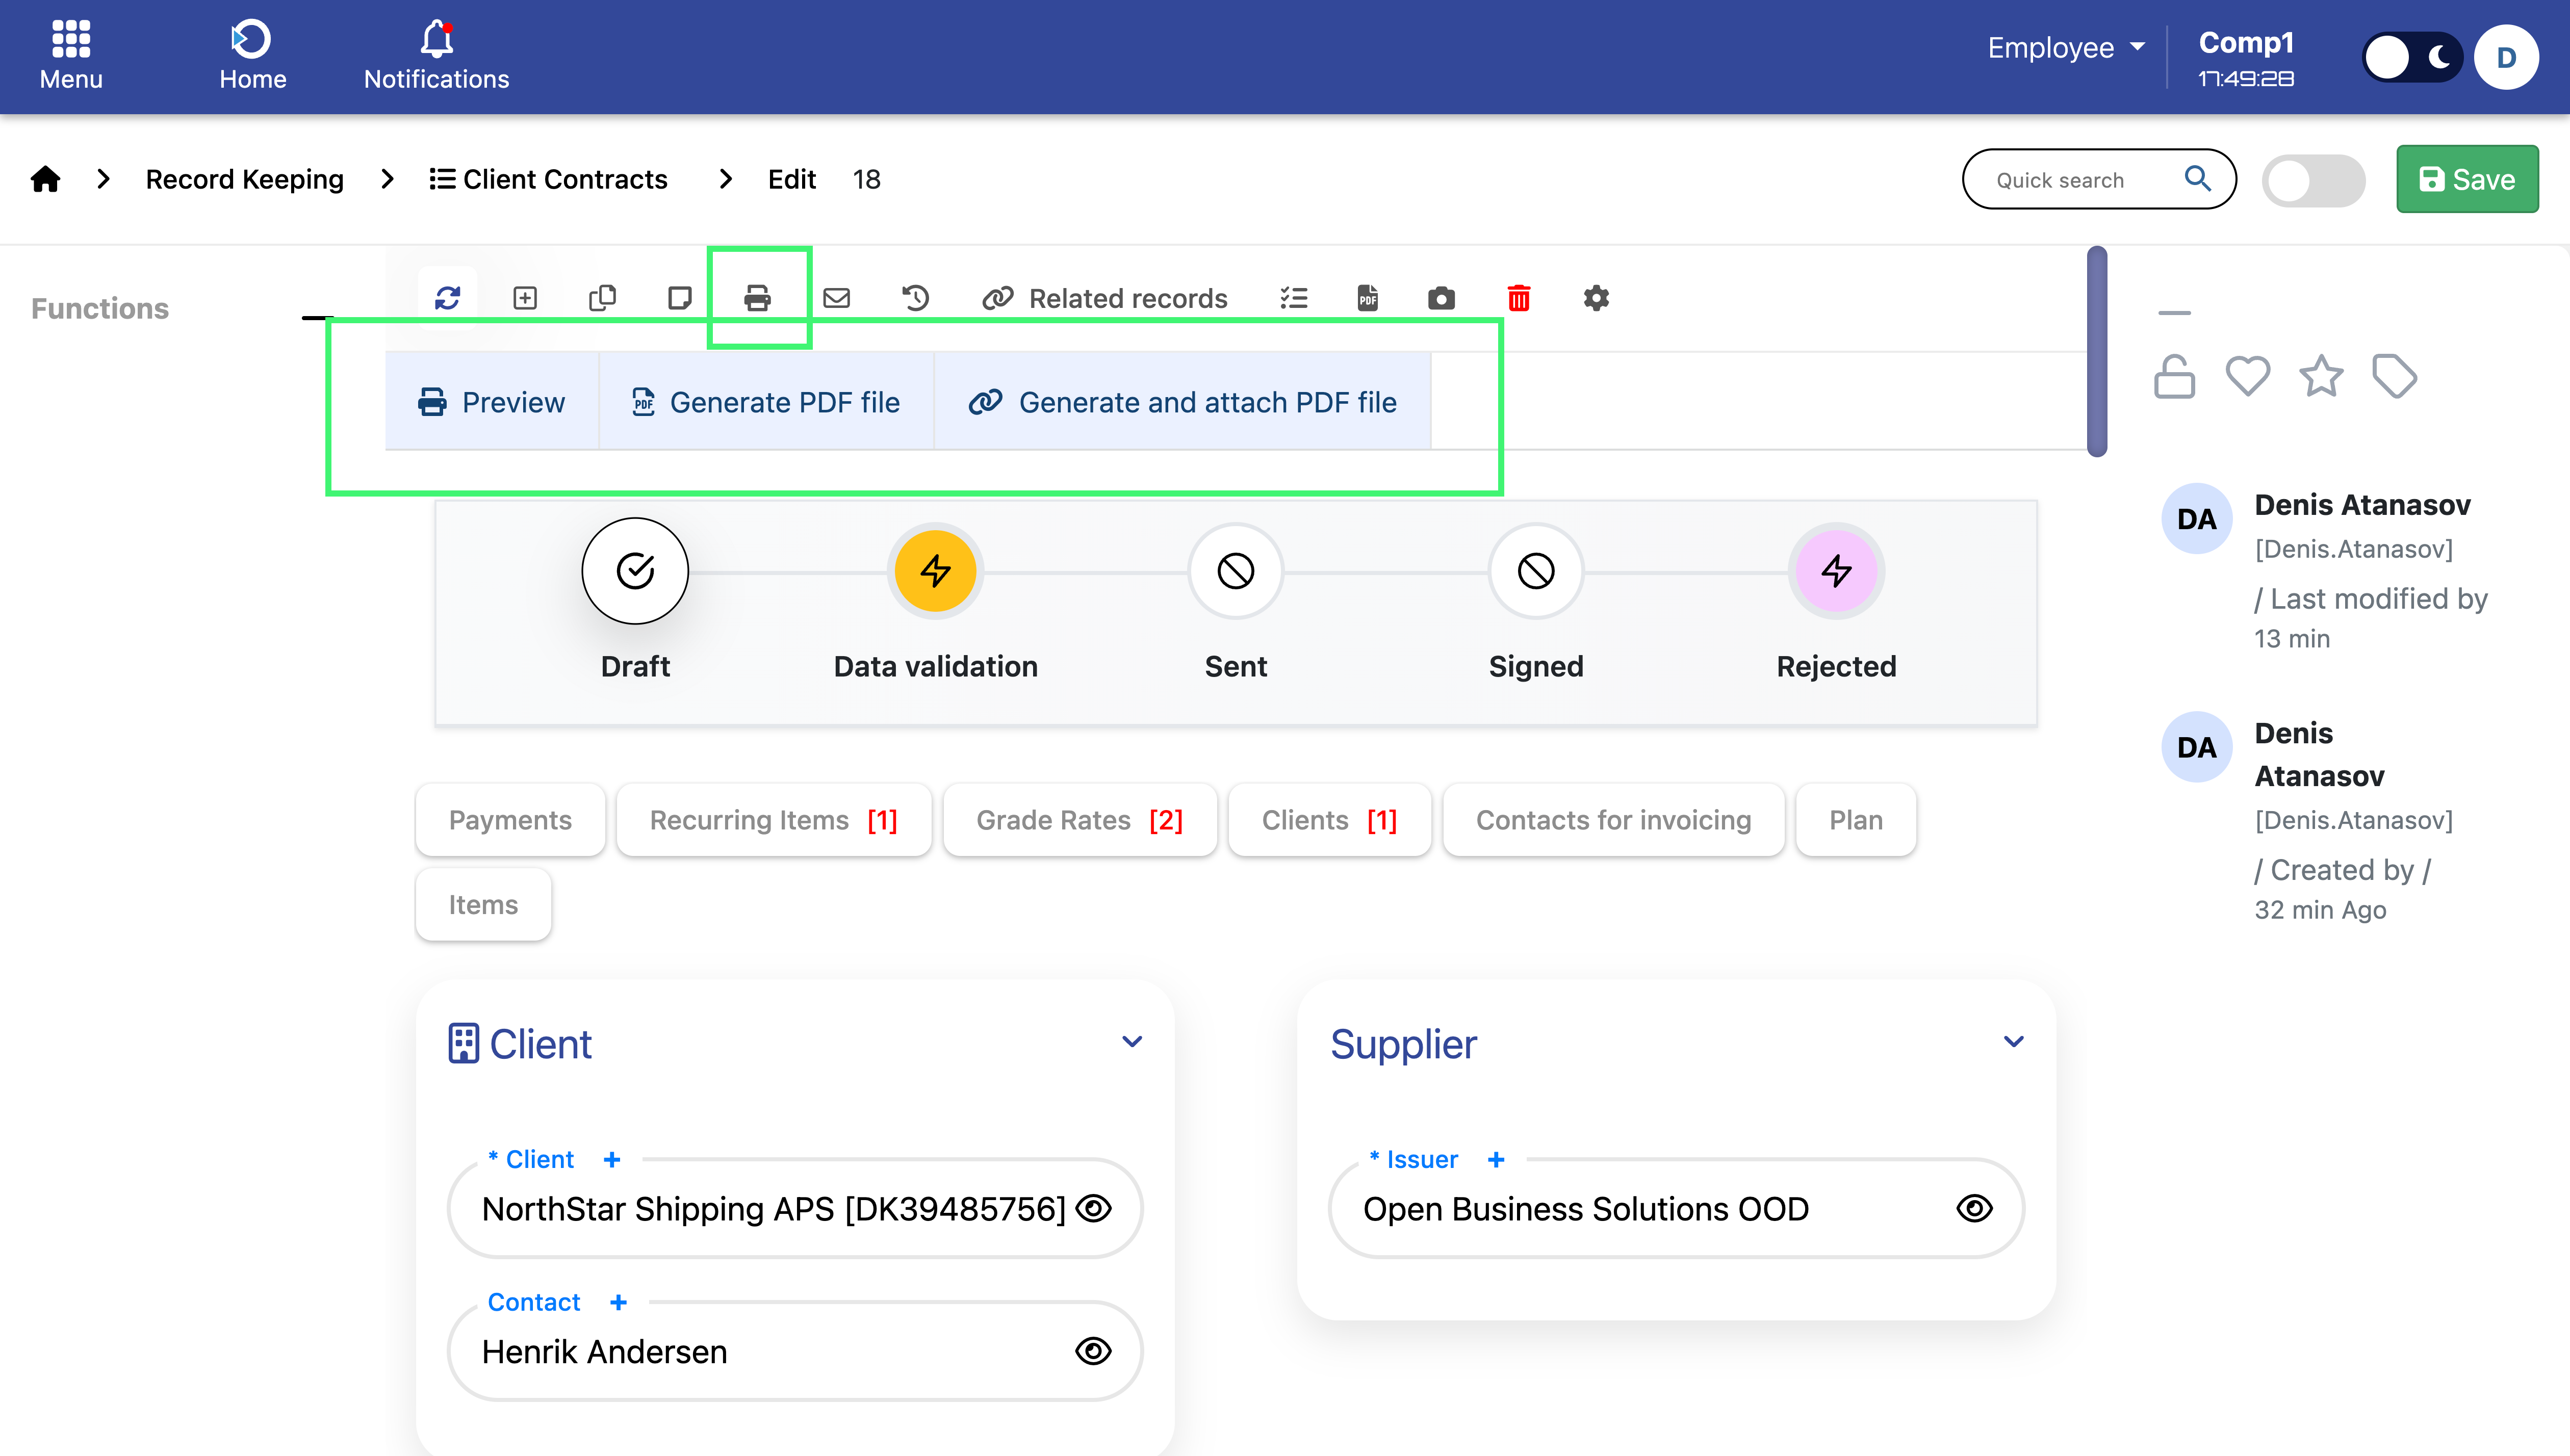The image size is (2570, 1456).
Task: Select the Data validation status step
Action: pyautogui.click(x=935, y=571)
